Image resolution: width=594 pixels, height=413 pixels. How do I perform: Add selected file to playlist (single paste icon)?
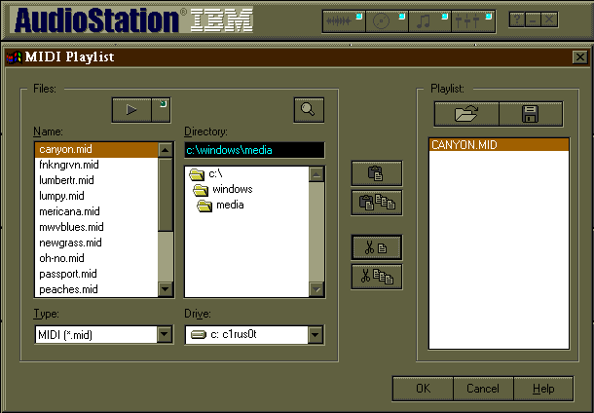(376, 174)
